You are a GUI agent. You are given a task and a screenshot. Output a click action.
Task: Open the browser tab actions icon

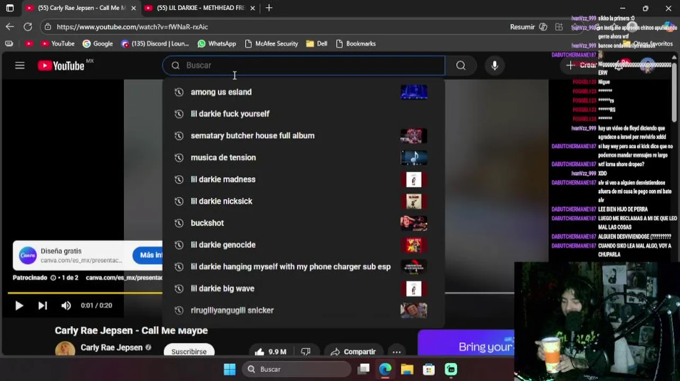[10, 8]
